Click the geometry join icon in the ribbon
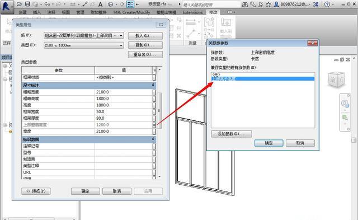Viewport: 358px width, 220px height. click(x=209, y=22)
